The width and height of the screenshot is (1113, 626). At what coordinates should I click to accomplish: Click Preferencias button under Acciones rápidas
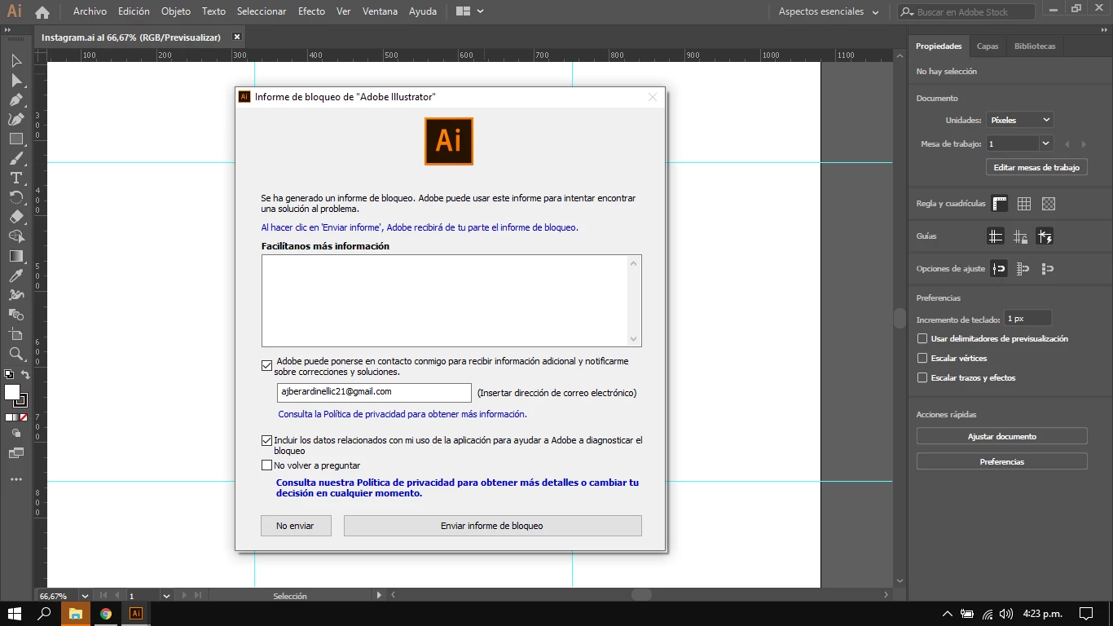pos(1002,461)
